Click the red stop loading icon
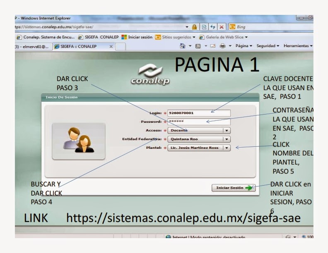 (x=222, y=27)
